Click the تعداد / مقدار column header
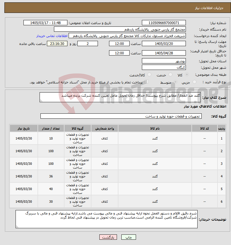This screenshot has width=231, height=245. click(51, 128)
